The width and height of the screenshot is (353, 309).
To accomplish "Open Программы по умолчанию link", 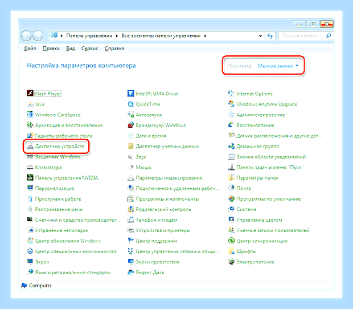I will tap(269, 199).
